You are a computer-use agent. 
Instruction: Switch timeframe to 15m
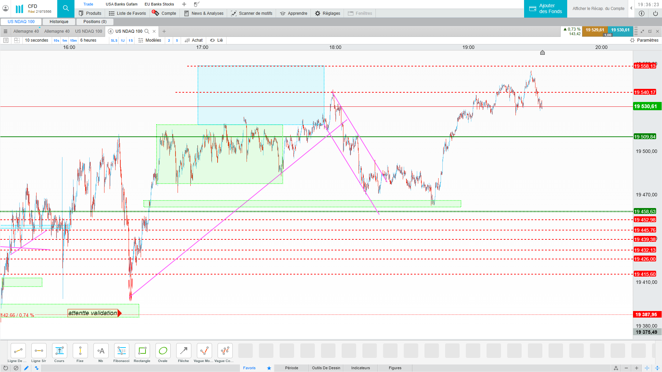coord(73,41)
